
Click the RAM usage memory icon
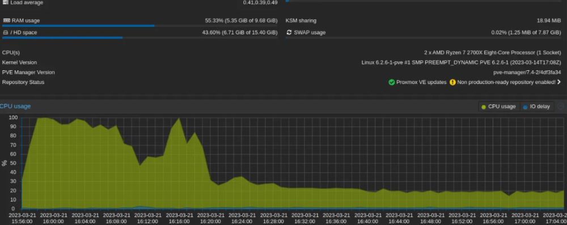point(6,20)
